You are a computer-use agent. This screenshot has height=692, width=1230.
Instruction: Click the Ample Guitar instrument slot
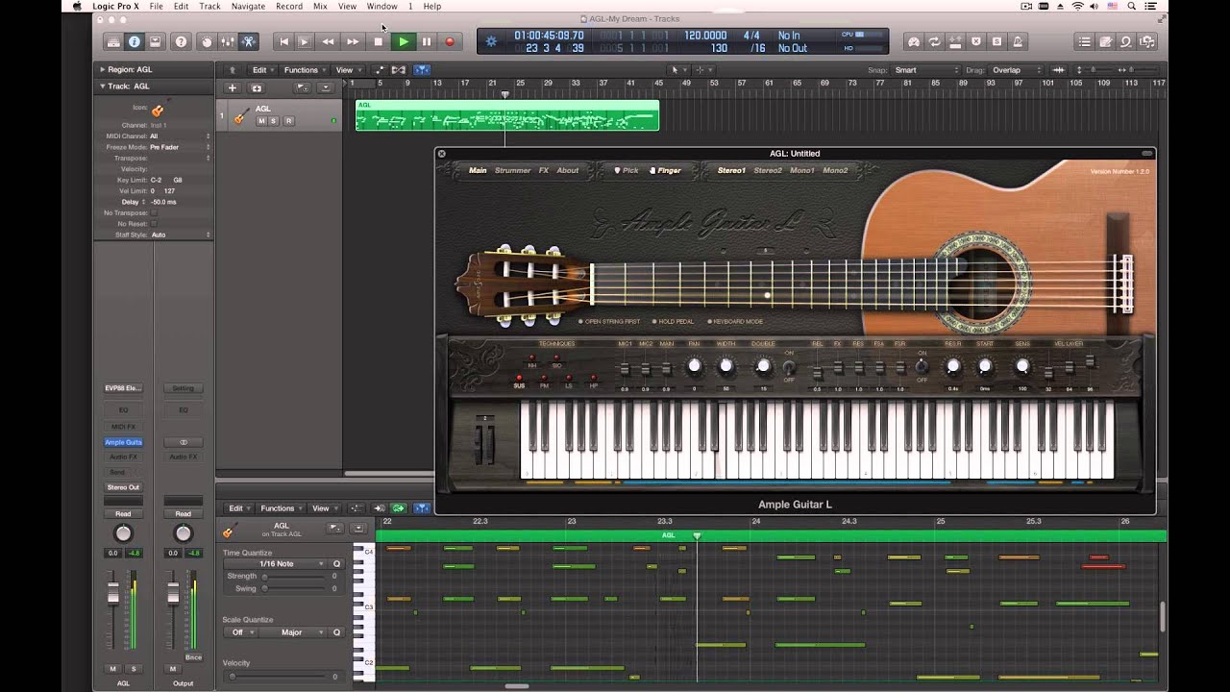(123, 442)
